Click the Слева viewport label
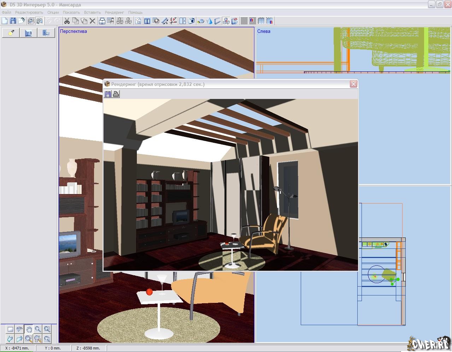The image size is (452, 352). [264, 31]
